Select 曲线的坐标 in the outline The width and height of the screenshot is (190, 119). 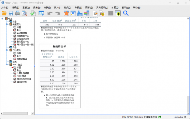[x=22, y=82]
